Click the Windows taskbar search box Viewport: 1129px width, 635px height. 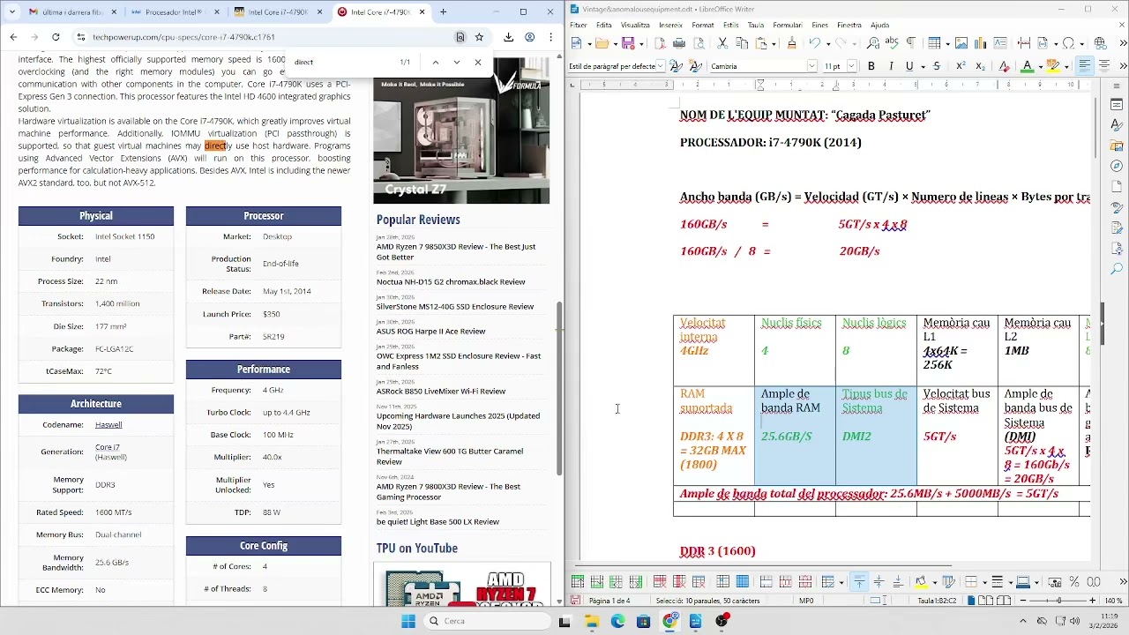click(485, 621)
